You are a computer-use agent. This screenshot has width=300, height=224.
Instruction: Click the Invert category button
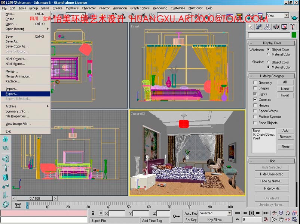(285, 95)
